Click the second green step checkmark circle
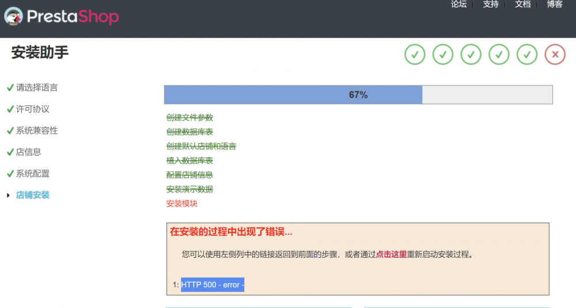The height and width of the screenshot is (308, 576). (442, 54)
